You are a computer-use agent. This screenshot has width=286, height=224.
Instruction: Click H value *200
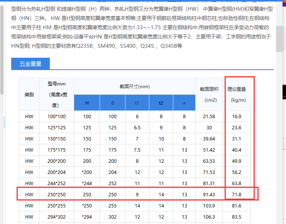87,172
